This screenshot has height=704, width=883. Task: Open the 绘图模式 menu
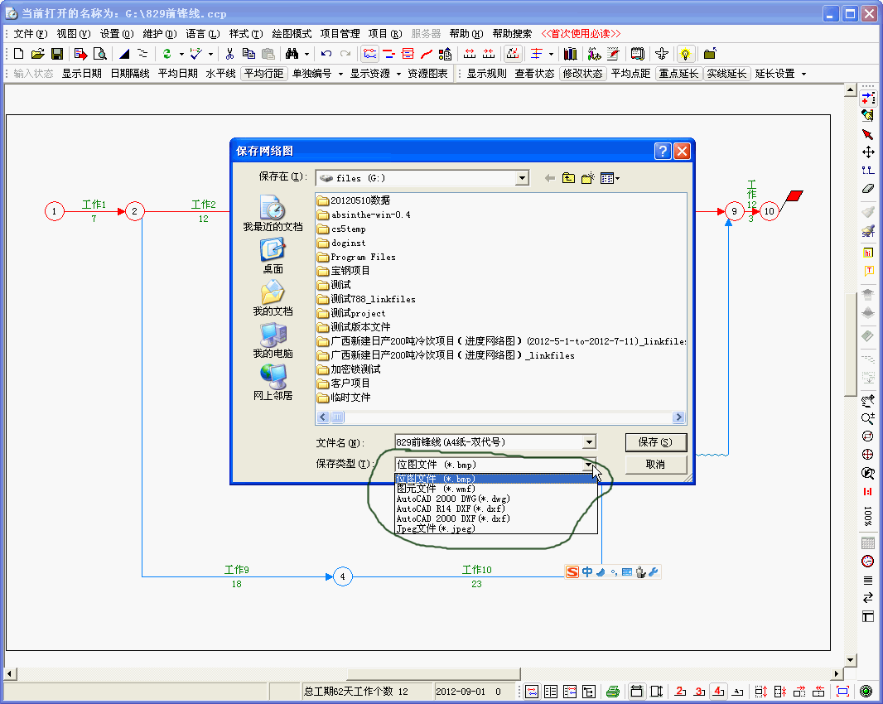coord(292,34)
